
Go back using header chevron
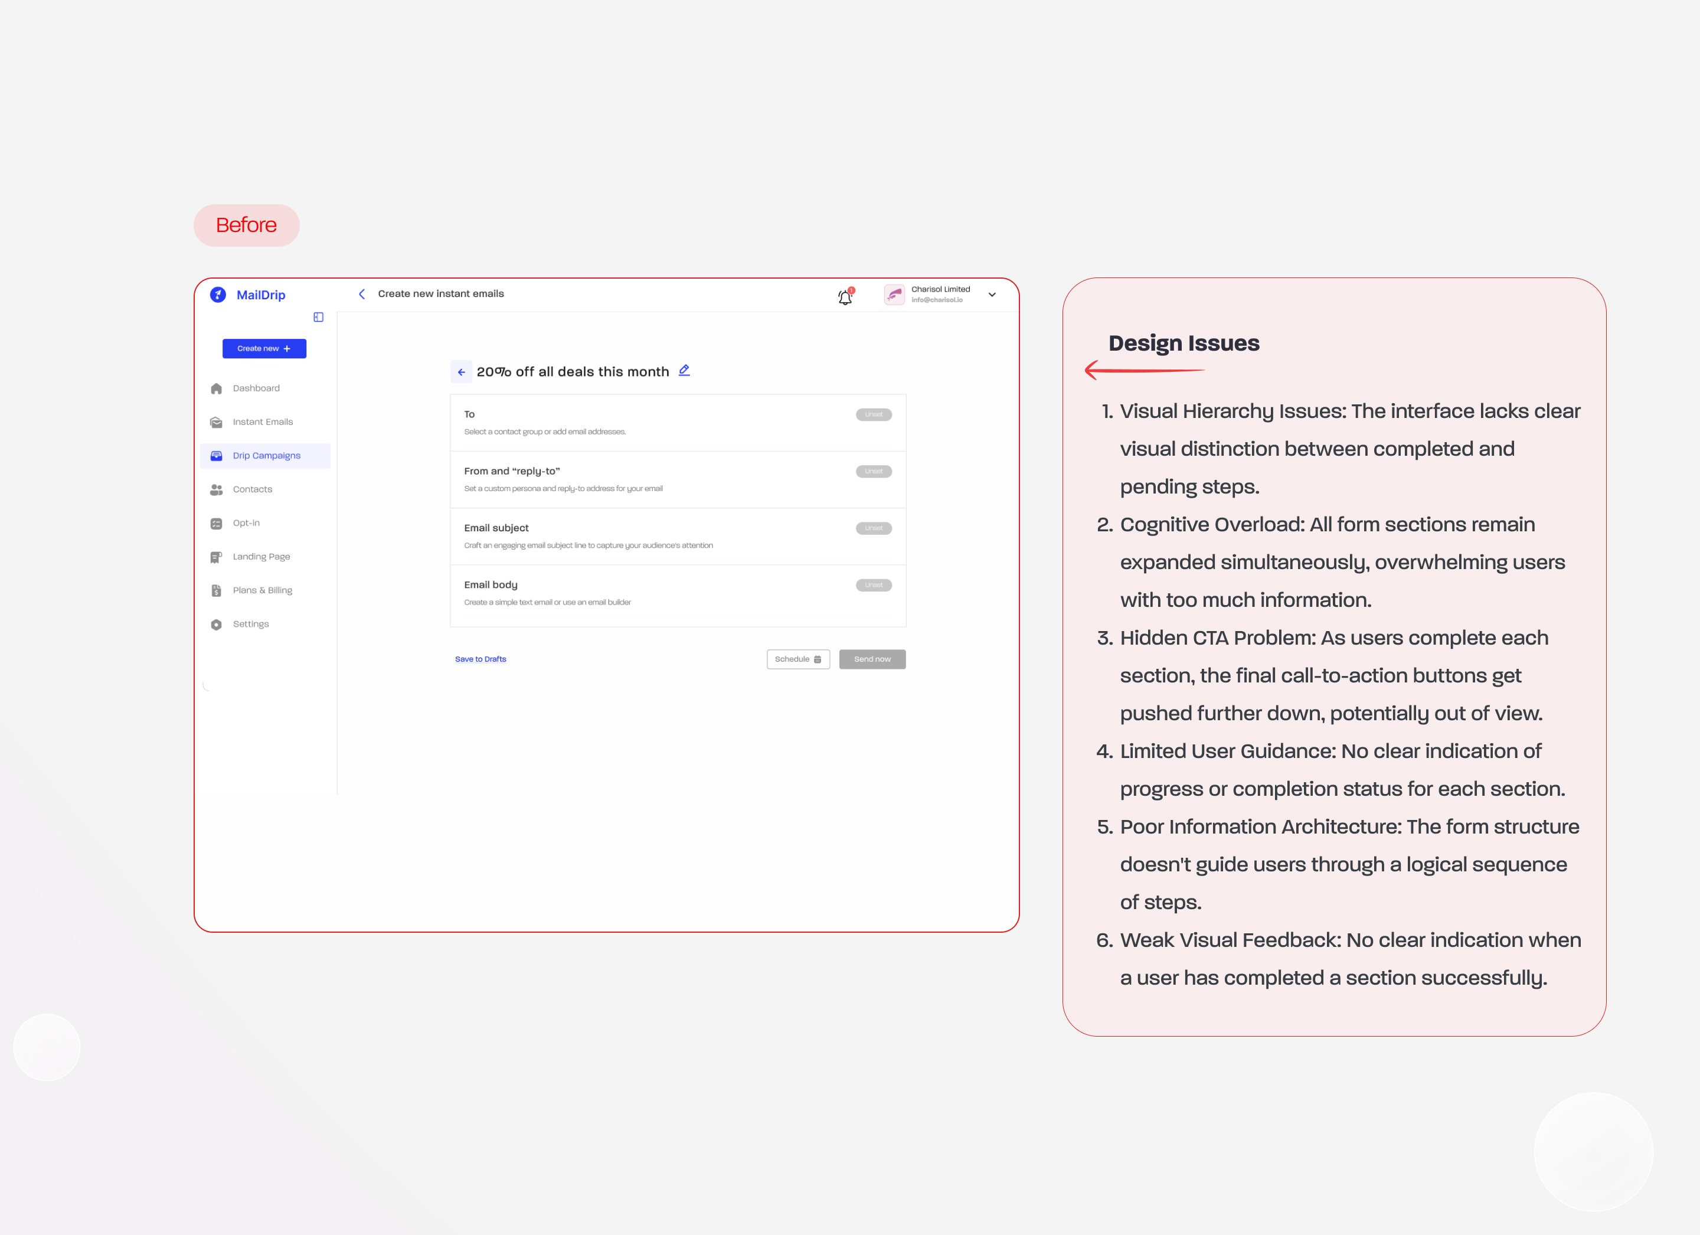(x=362, y=294)
